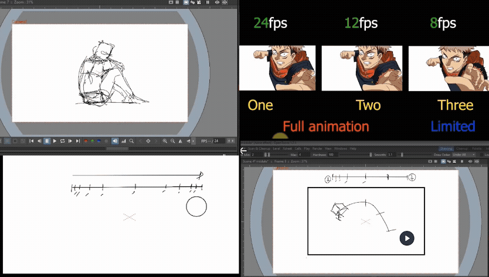Set white background in playback bar
The width and height of the screenshot is (489, 277).
point(7,141)
